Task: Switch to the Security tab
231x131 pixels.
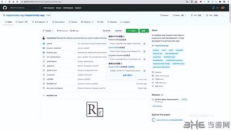Action: 112,22
